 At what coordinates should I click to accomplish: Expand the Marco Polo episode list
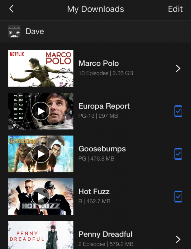[x=178, y=68]
